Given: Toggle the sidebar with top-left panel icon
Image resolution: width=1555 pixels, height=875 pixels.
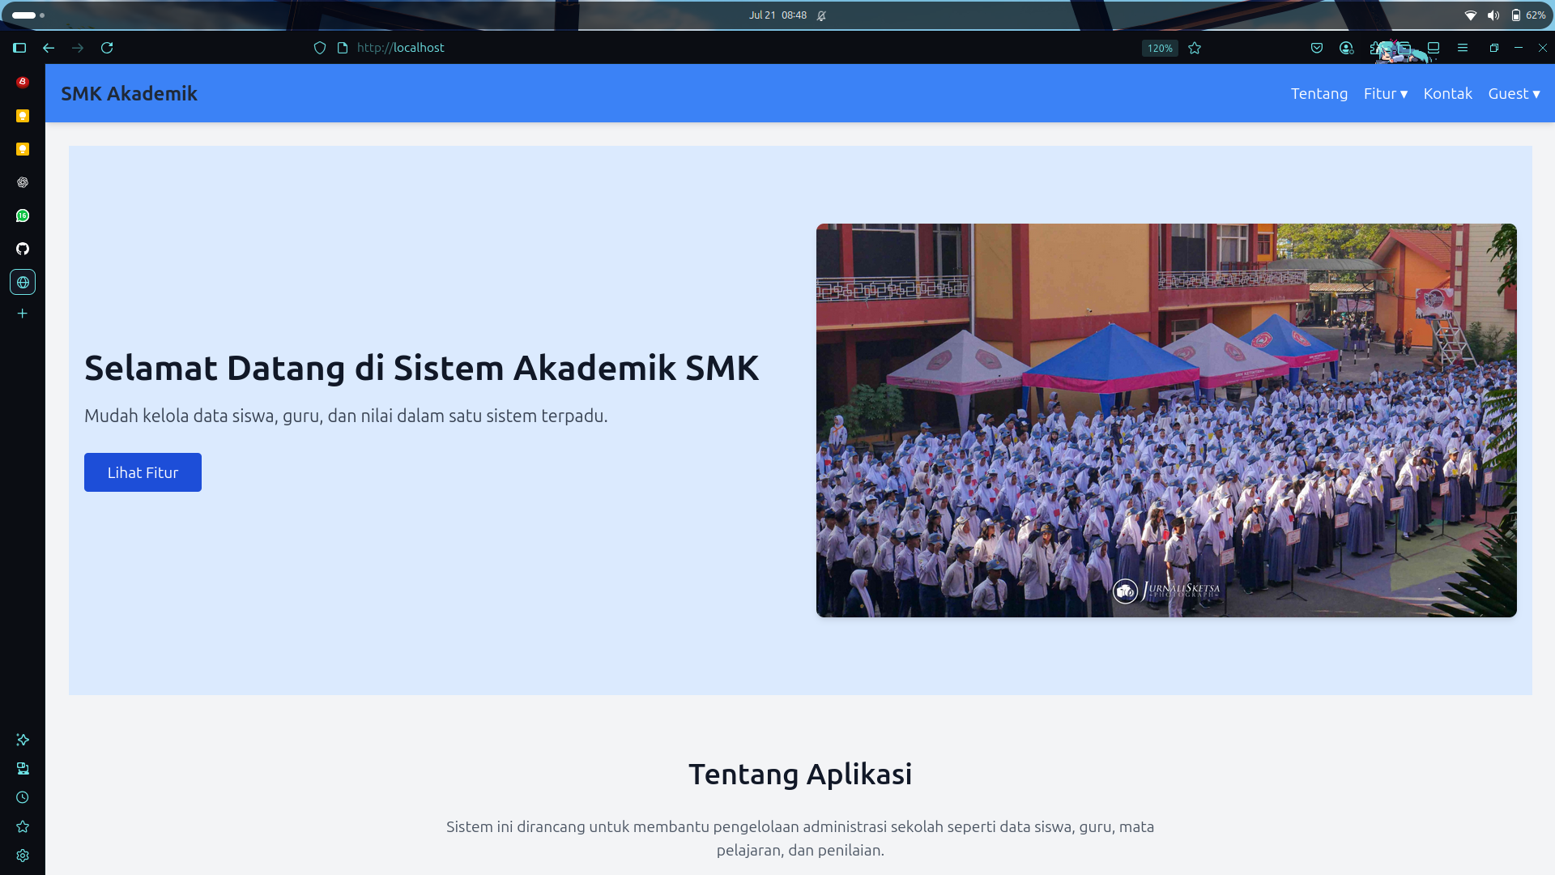Looking at the screenshot, I should tap(19, 48).
